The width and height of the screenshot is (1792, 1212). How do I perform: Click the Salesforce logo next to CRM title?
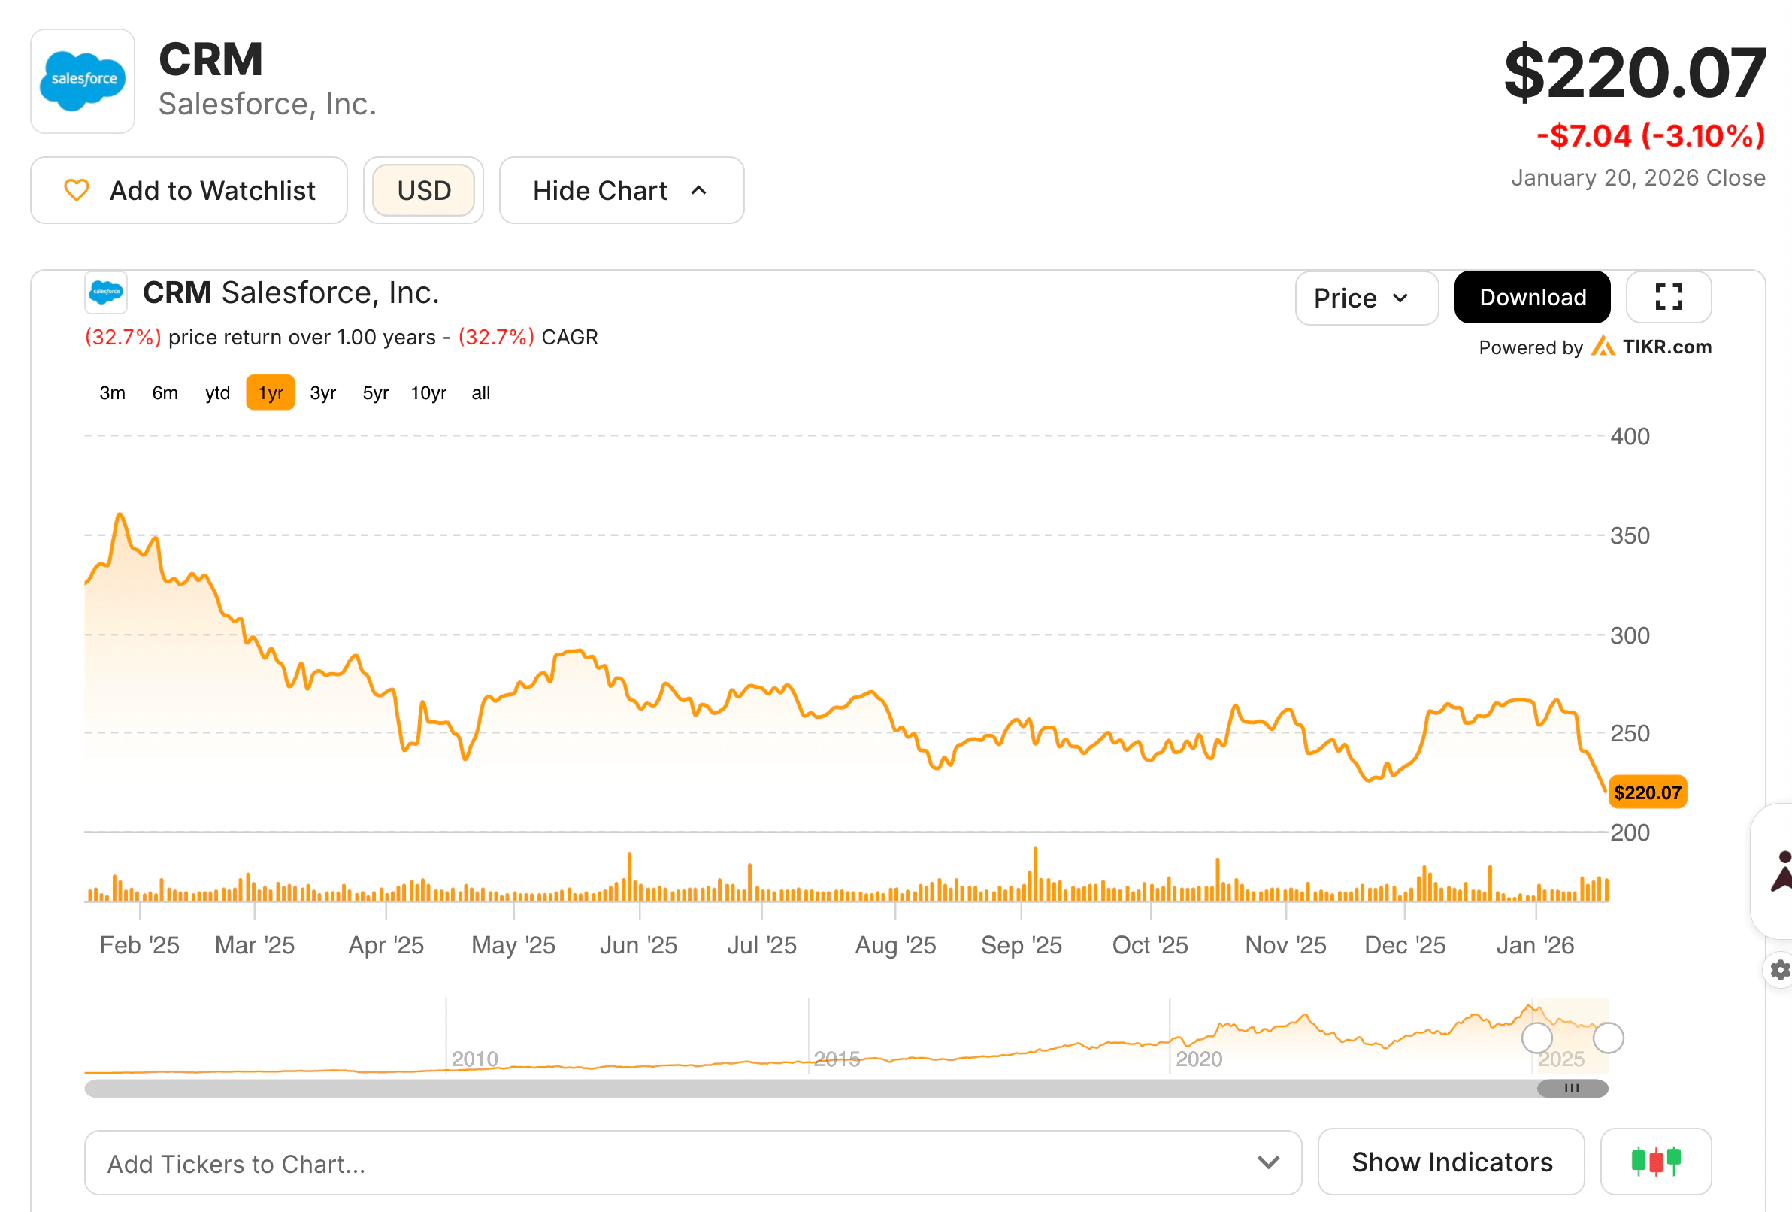click(x=82, y=81)
